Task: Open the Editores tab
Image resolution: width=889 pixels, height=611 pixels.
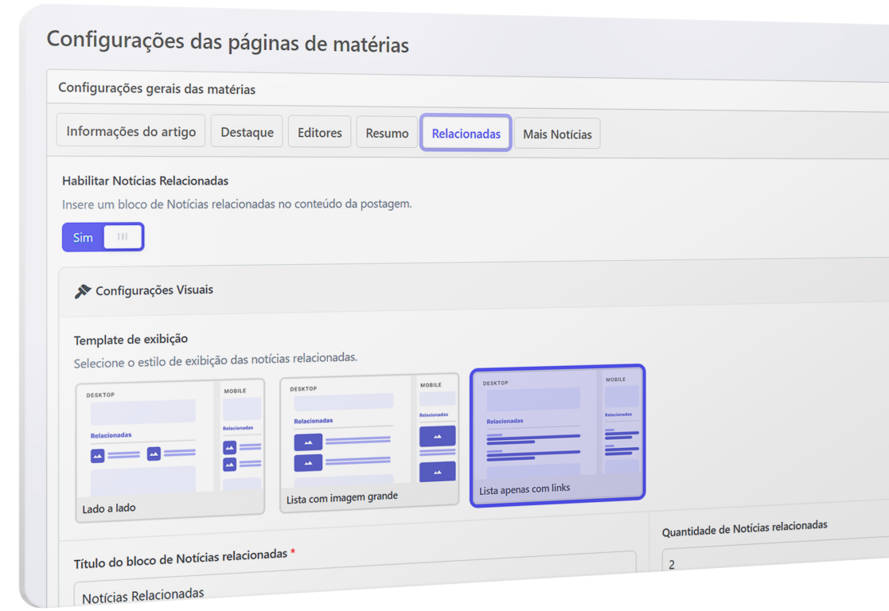Action: [x=319, y=133]
